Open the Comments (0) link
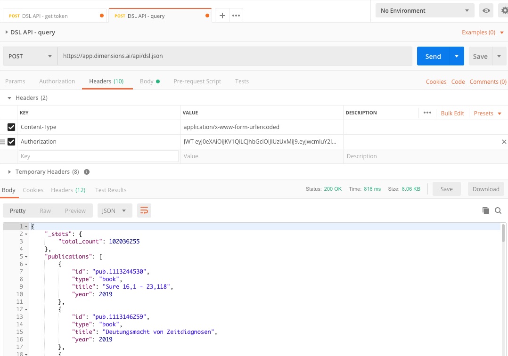Screen dimensions: 508x356 tap(488, 81)
